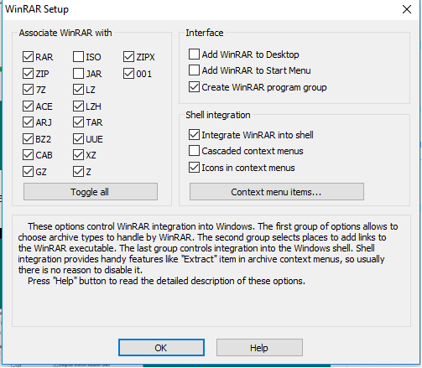Toggle the LZH checkbox

tap(78, 106)
